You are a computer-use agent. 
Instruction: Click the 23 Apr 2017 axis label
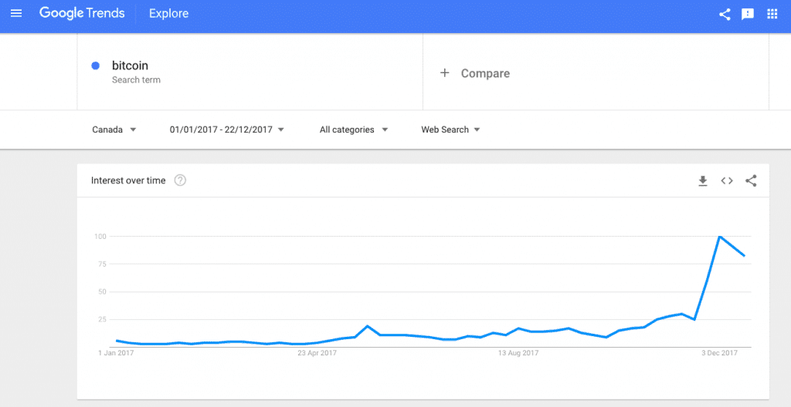coord(317,353)
